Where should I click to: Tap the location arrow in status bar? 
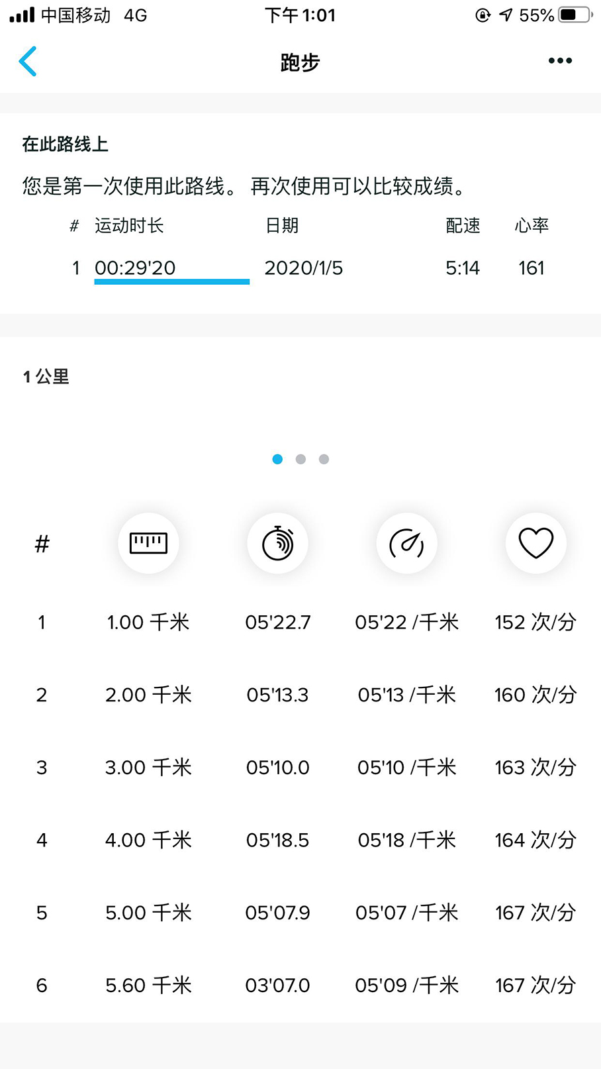click(x=506, y=15)
